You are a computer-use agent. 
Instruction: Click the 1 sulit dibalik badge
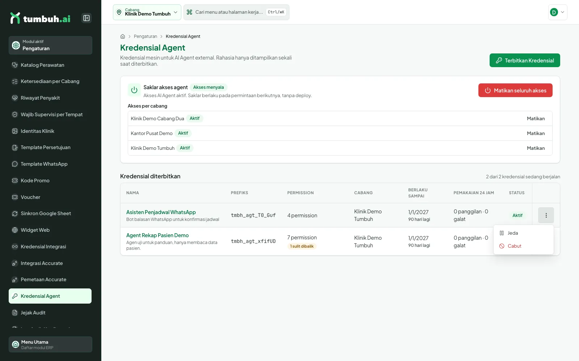(302, 246)
